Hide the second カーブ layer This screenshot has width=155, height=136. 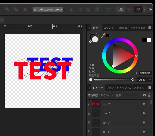click(144, 113)
